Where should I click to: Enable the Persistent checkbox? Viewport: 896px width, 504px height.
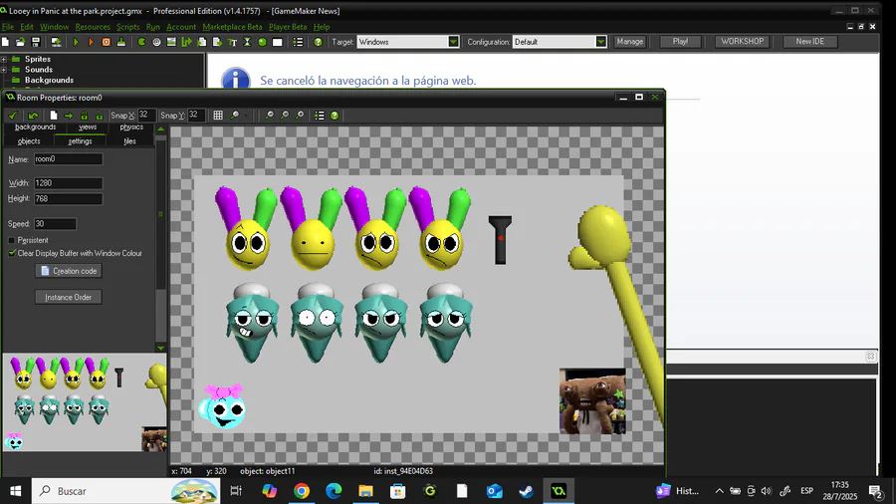click(12, 241)
